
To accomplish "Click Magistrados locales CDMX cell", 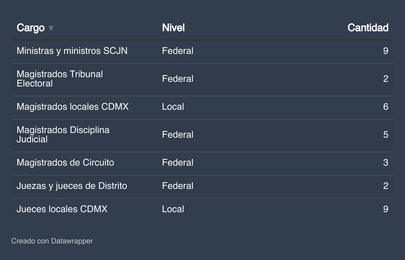I will [72, 107].
